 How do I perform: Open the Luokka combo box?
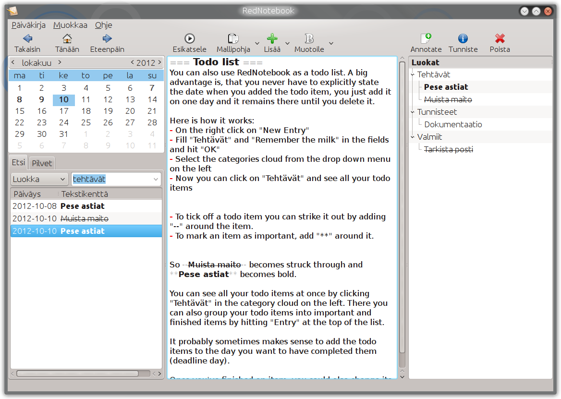click(x=39, y=179)
